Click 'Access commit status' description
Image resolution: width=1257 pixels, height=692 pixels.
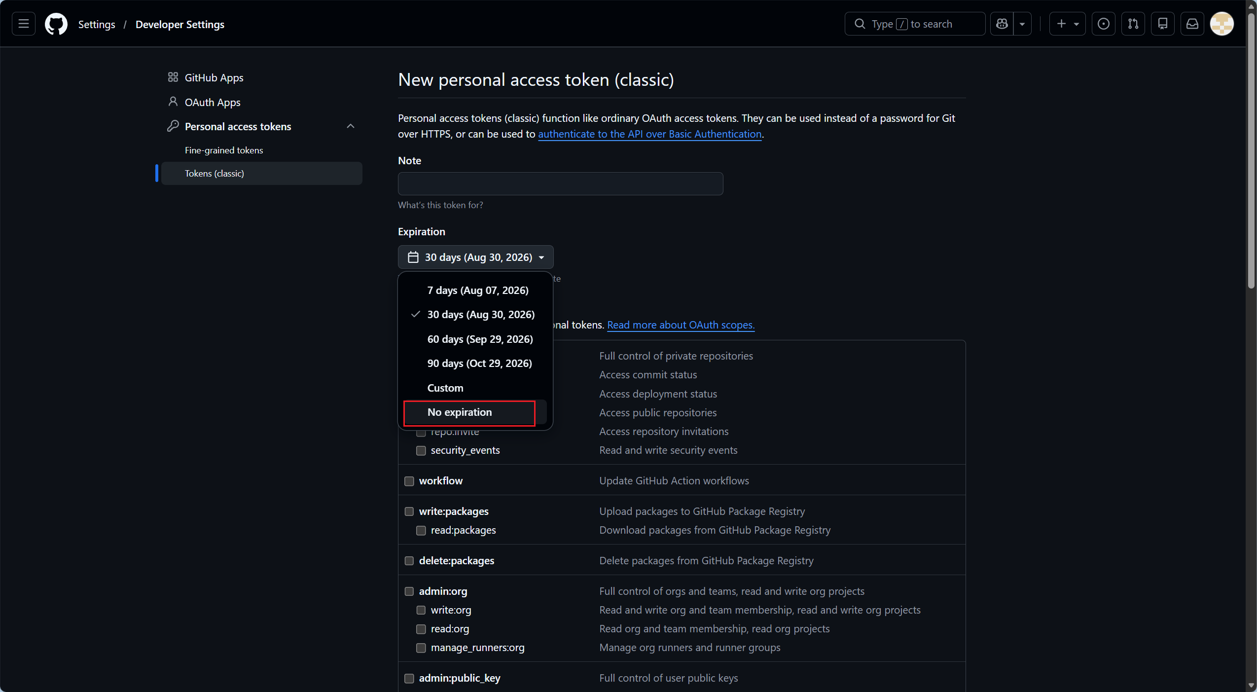pyautogui.click(x=648, y=375)
